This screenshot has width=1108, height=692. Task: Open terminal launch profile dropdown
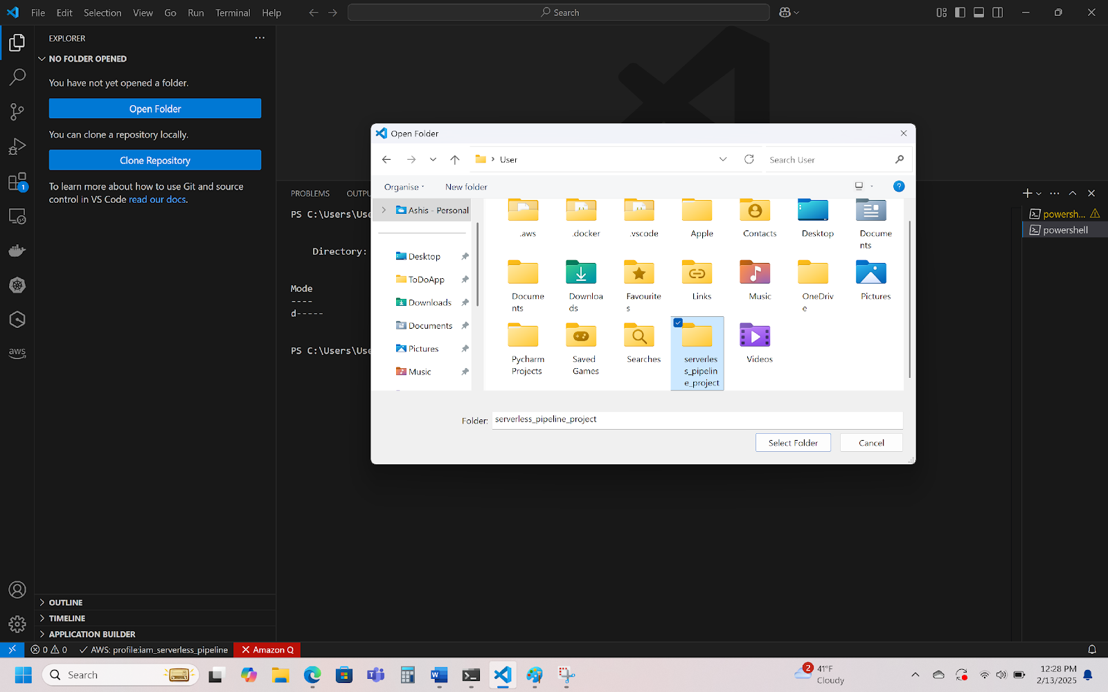[x=1039, y=194]
